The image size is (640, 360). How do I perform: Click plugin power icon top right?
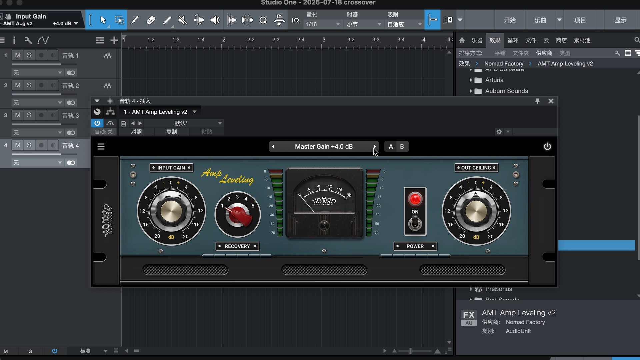point(547,146)
